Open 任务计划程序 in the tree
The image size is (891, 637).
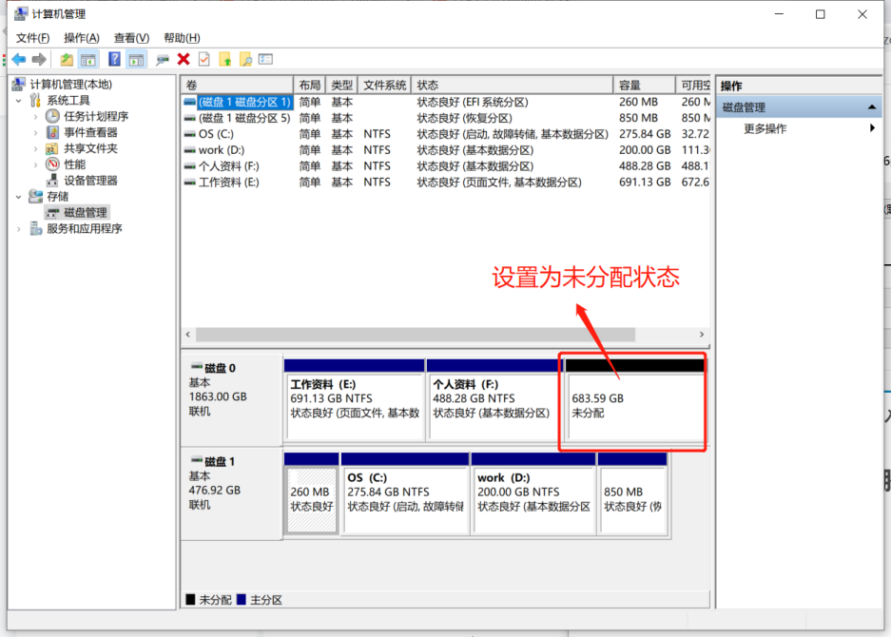click(x=96, y=117)
